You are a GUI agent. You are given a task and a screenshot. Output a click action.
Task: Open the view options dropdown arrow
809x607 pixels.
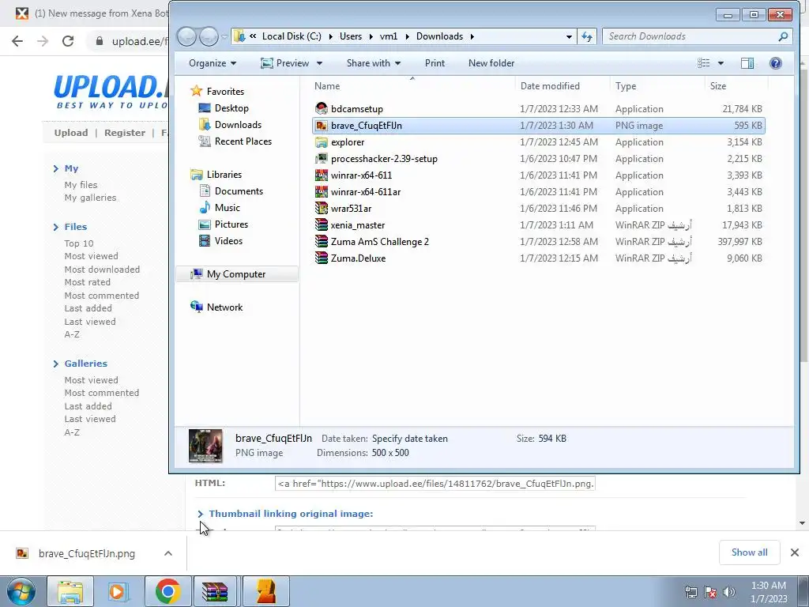[x=721, y=63]
